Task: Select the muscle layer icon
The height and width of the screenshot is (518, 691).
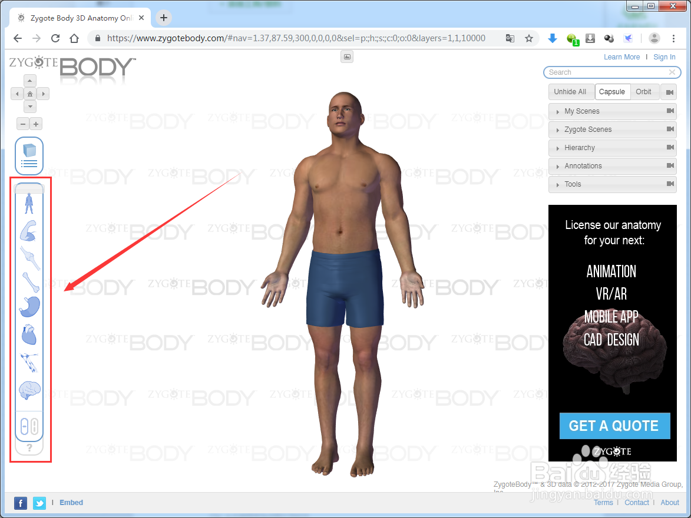Action: [x=29, y=231]
